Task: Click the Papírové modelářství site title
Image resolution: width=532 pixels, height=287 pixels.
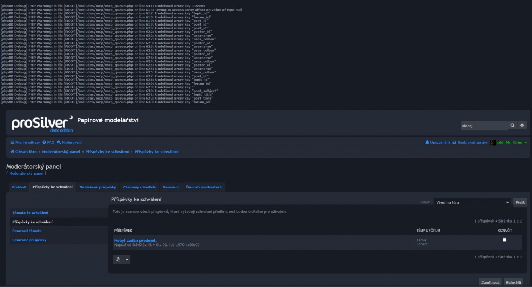Action: [108, 120]
